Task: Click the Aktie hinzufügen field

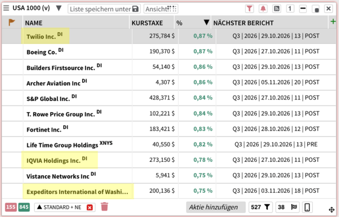Action: [216, 207]
